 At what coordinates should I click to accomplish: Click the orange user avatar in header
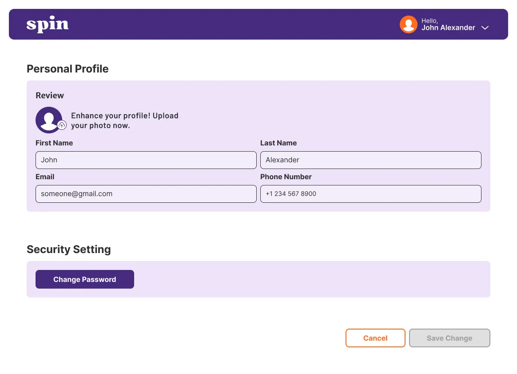[409, 24]
